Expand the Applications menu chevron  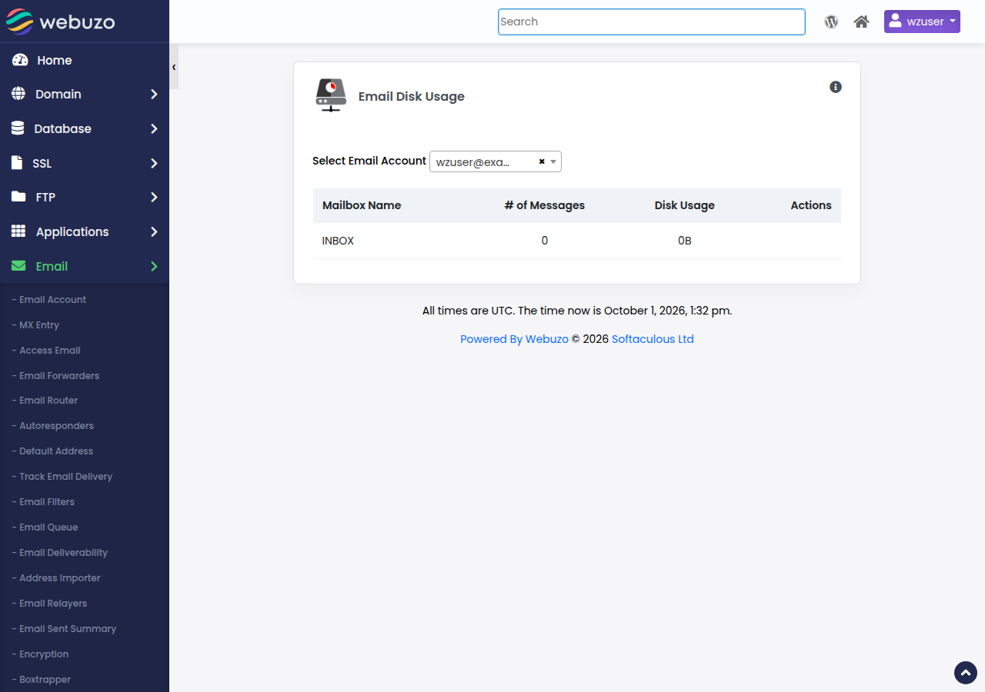pos(154,231)
